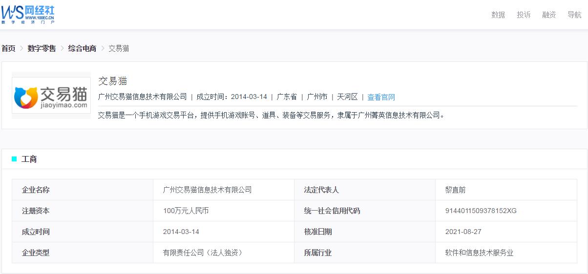Click the 软件和信息技术服务业 industry cell
Image resolution: width=588 pixels, height=274 pixels.
[479, 253]
